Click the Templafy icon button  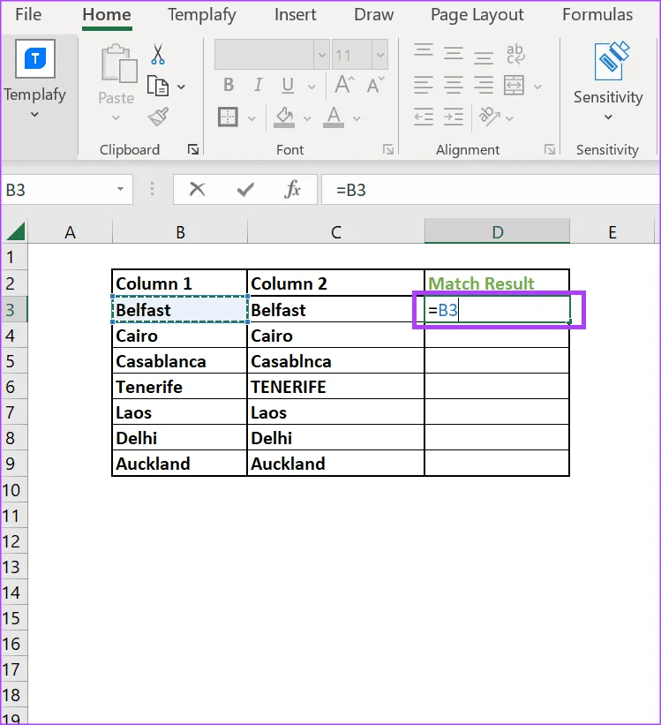pyautogui.click(x=35, y=58)
